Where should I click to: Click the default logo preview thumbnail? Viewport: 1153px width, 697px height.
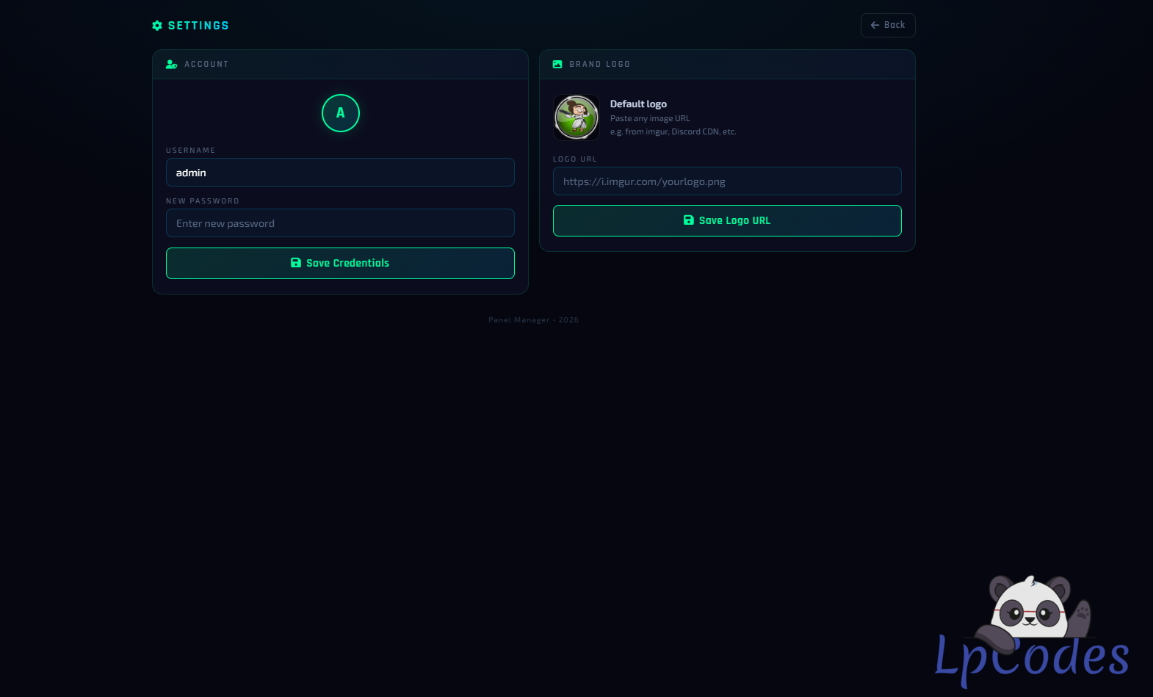[576, 118]
